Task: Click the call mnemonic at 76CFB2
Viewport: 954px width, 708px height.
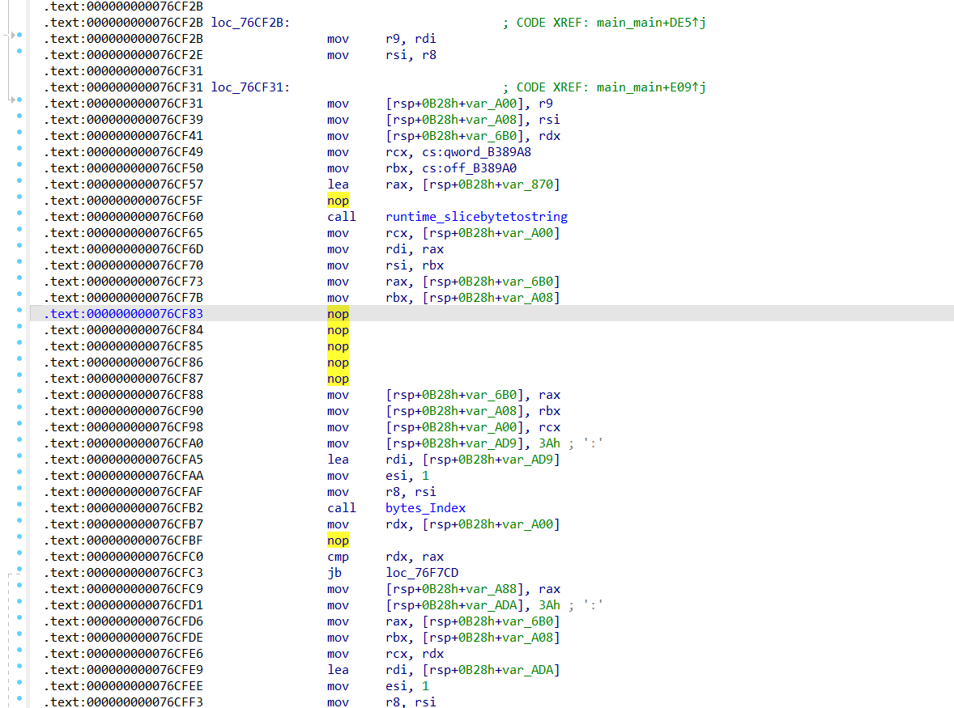Action: pos(341,508)
